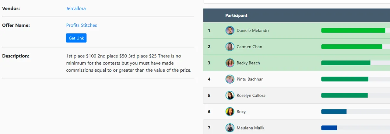This screenshot has width=390, height=134.
Task: Click the Becky Beach participant name
Action: [x=248, y=63]
